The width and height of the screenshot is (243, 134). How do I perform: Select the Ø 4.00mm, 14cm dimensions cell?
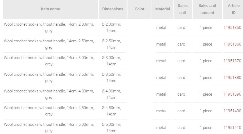pyautogui.click(x=111, y=94)
